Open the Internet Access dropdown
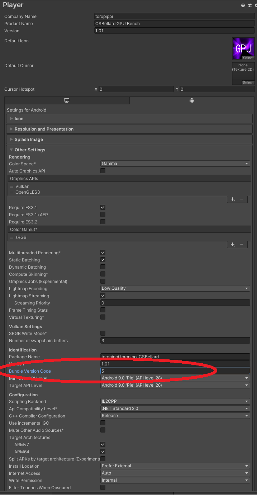The image size is (257, 496). (175, 473)
